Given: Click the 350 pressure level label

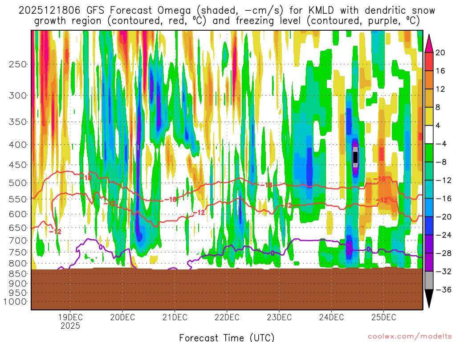Looking at the screenshot, I should click(18, 122).
